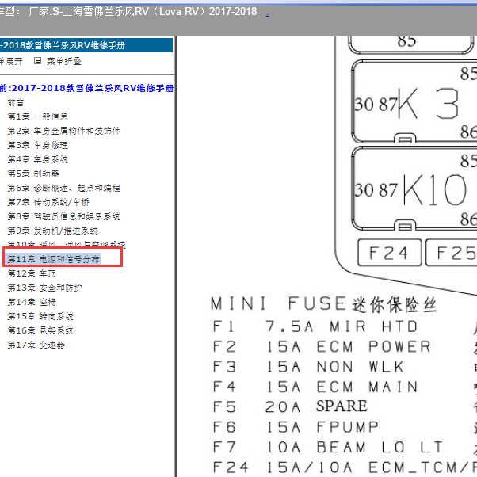Image resolution: width=477 pixels, height=477 pixels.
Task: Select 第4章 车身系统
Action: pyautogui.click(x=37, y=159)
